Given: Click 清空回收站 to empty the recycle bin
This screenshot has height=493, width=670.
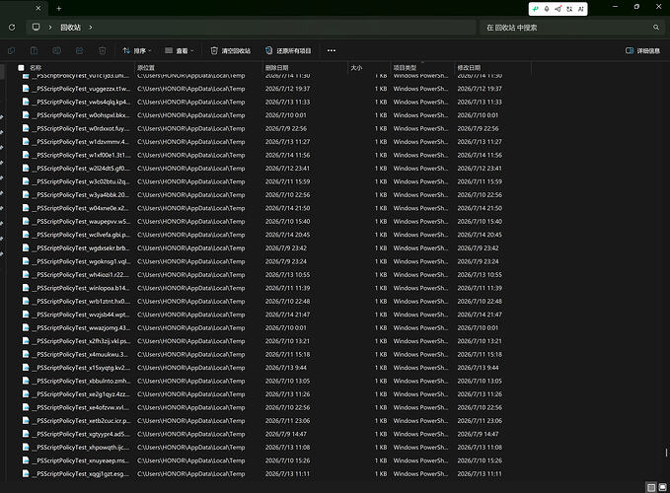Looking at the screenshot, I should 231,51.
